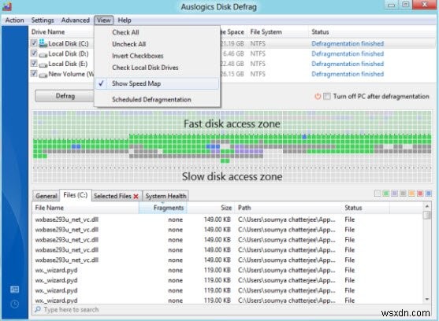439x321 pixels.
Task: Select the red legend color square
Action: (x=420, y=194)
